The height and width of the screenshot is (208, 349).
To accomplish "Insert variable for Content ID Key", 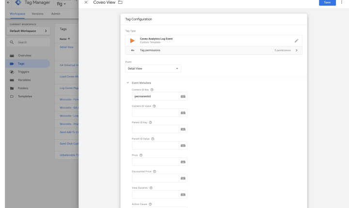I will pos(183,96).
